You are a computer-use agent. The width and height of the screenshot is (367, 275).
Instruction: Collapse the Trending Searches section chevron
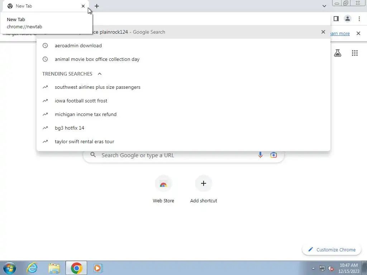pyautogui.click(x=100, y=74)
